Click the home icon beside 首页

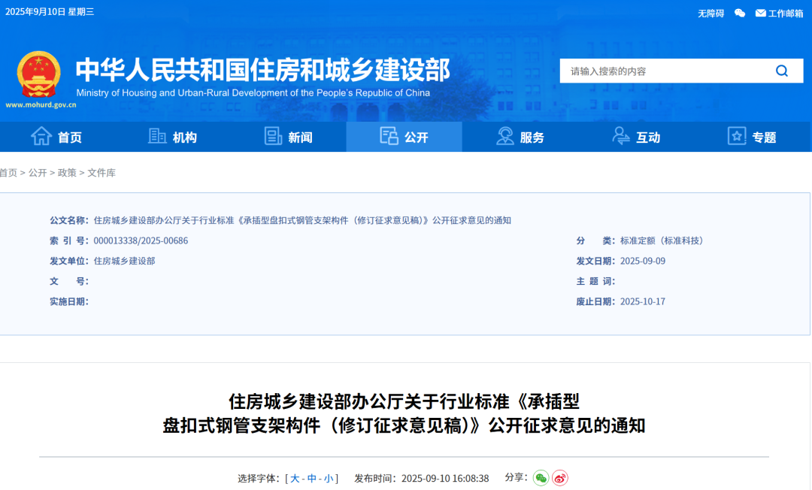(x=41, y=136)
